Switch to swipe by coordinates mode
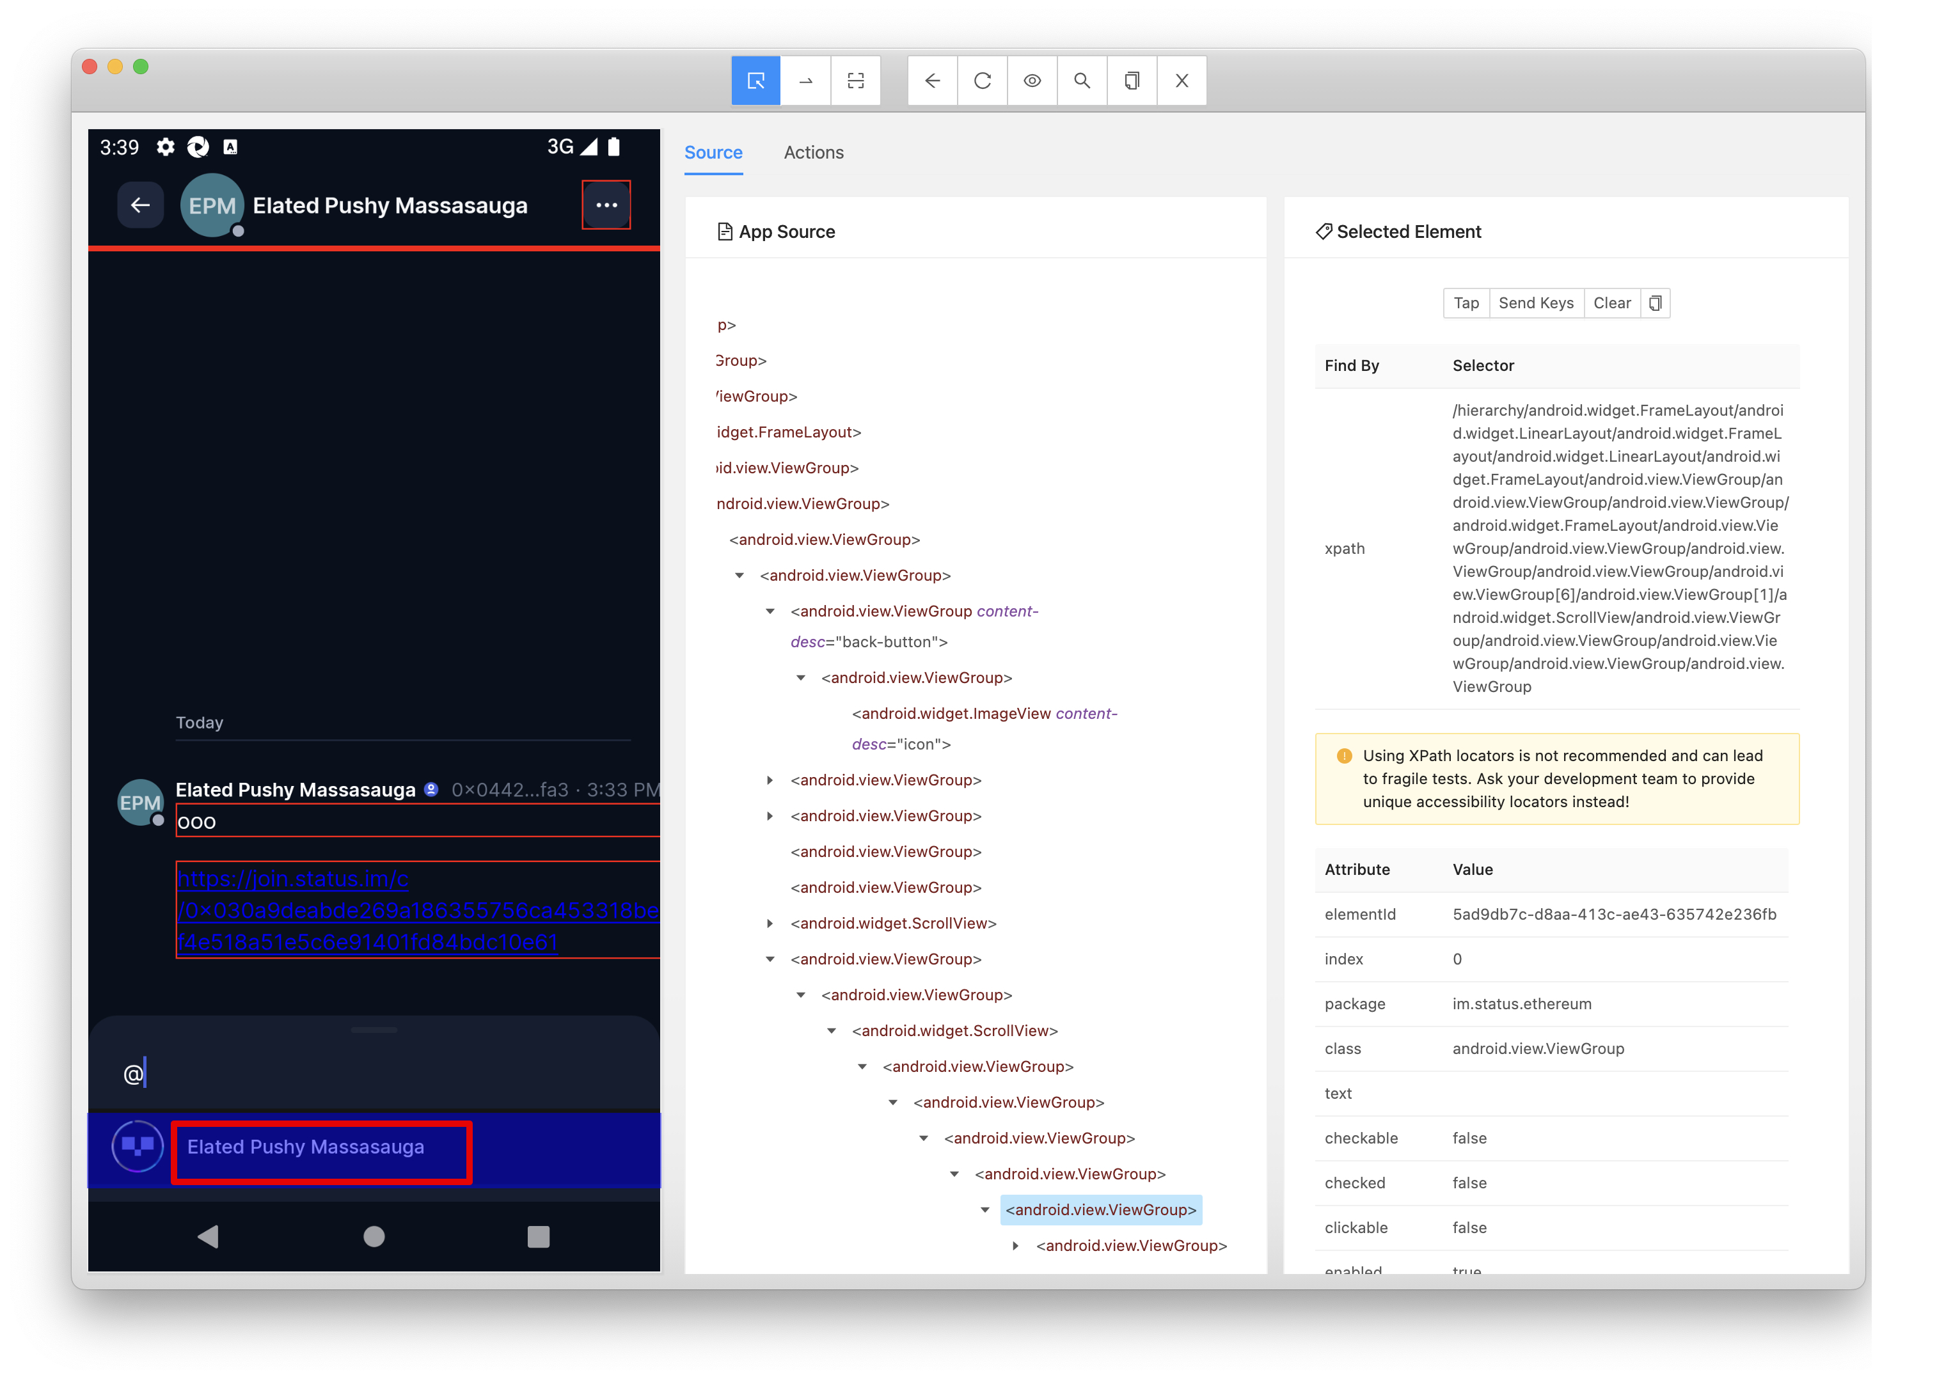Image resolution: width=1937 pixels, height=1384 pixels. click(x=805, y=81)
